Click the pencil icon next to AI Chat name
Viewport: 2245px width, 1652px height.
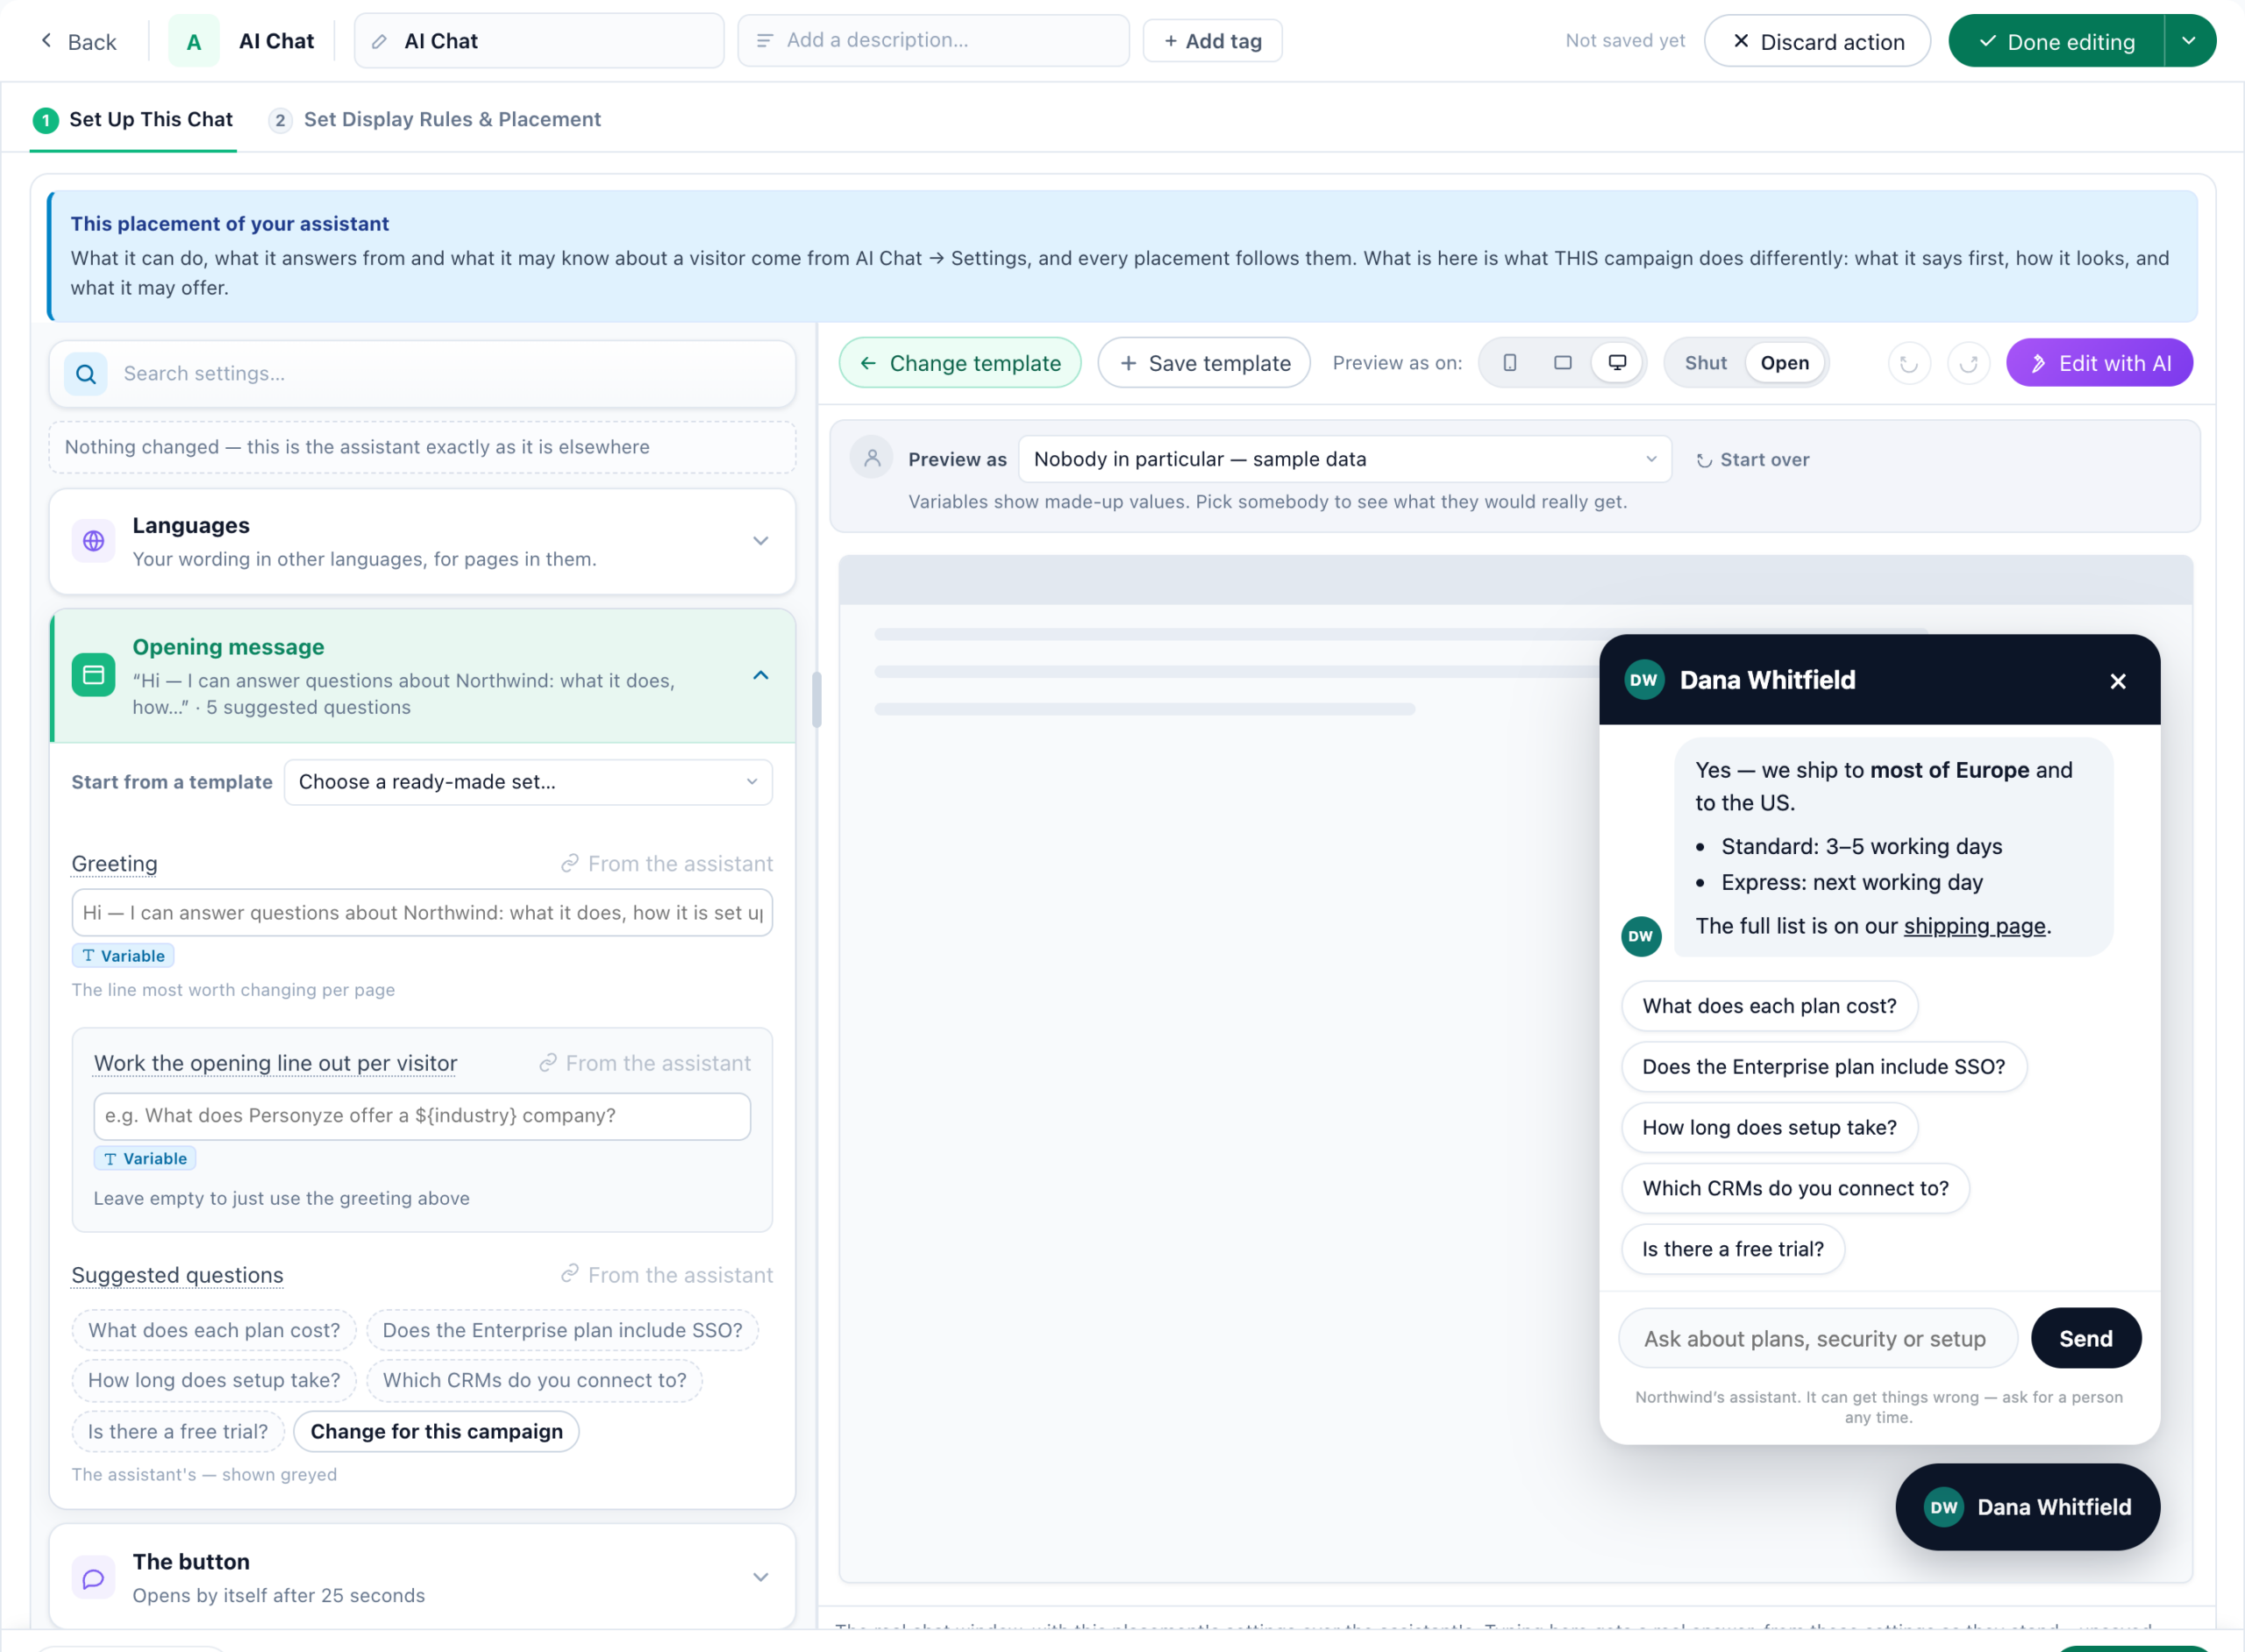click(x=379, y=41)
